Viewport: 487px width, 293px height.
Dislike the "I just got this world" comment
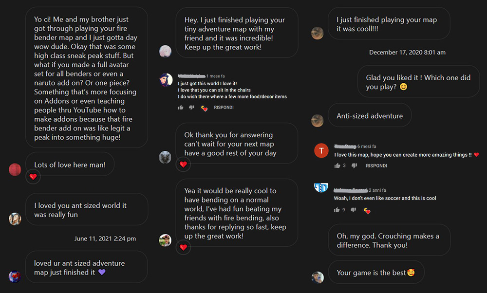pyautogui.click(x=191, y=108)
